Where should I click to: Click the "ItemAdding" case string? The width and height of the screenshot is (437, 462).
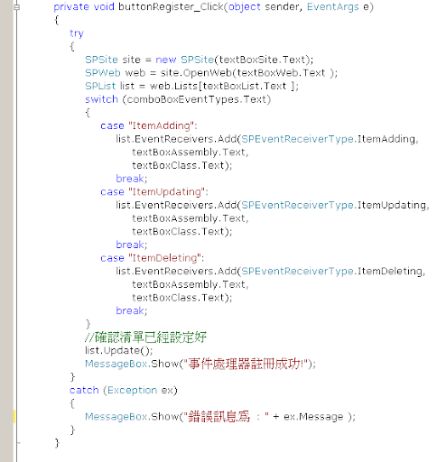[x=161, y=125]
